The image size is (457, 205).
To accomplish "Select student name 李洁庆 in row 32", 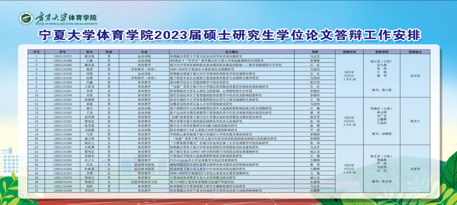I will [x=89, y=191].
